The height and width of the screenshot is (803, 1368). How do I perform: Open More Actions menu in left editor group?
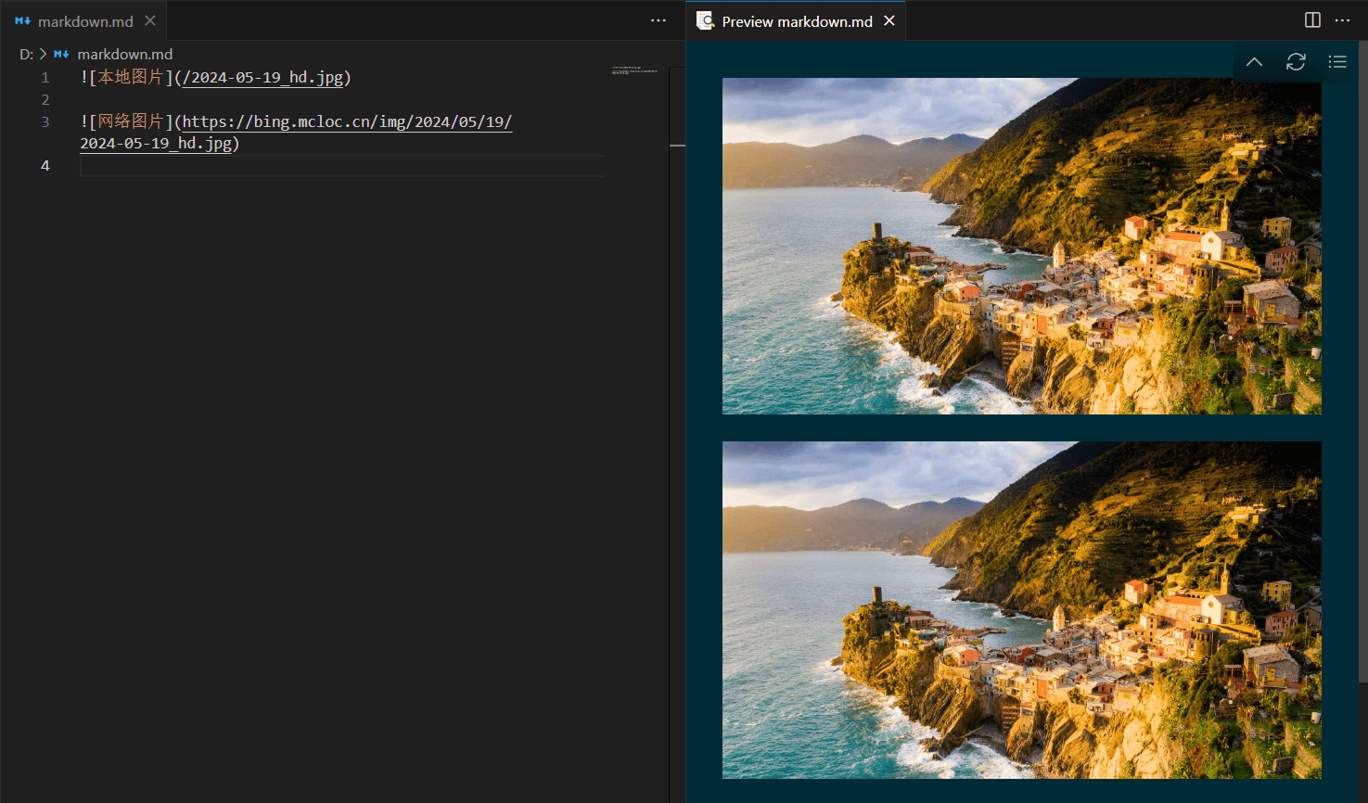pyautogui.click(x=658, y=20)
